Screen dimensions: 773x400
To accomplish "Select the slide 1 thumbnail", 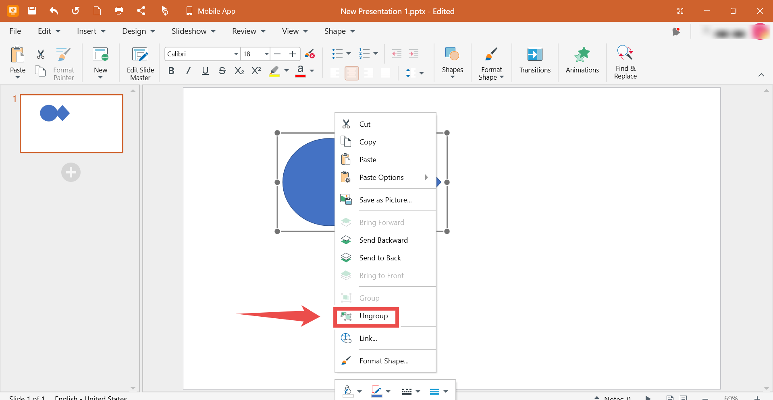I will tap(72, 124).
